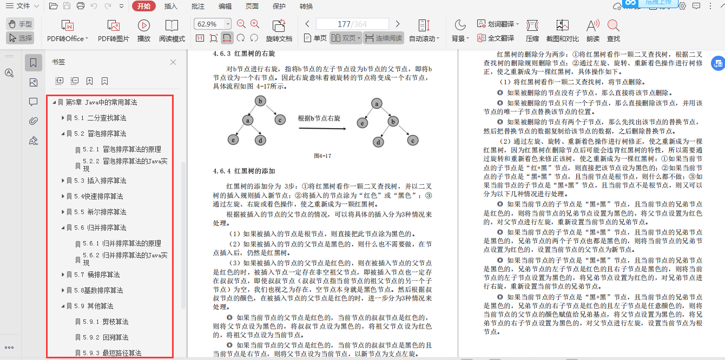Select the 手型 hand tool
This screenshot has height=360, width=725.
point(20,24)
